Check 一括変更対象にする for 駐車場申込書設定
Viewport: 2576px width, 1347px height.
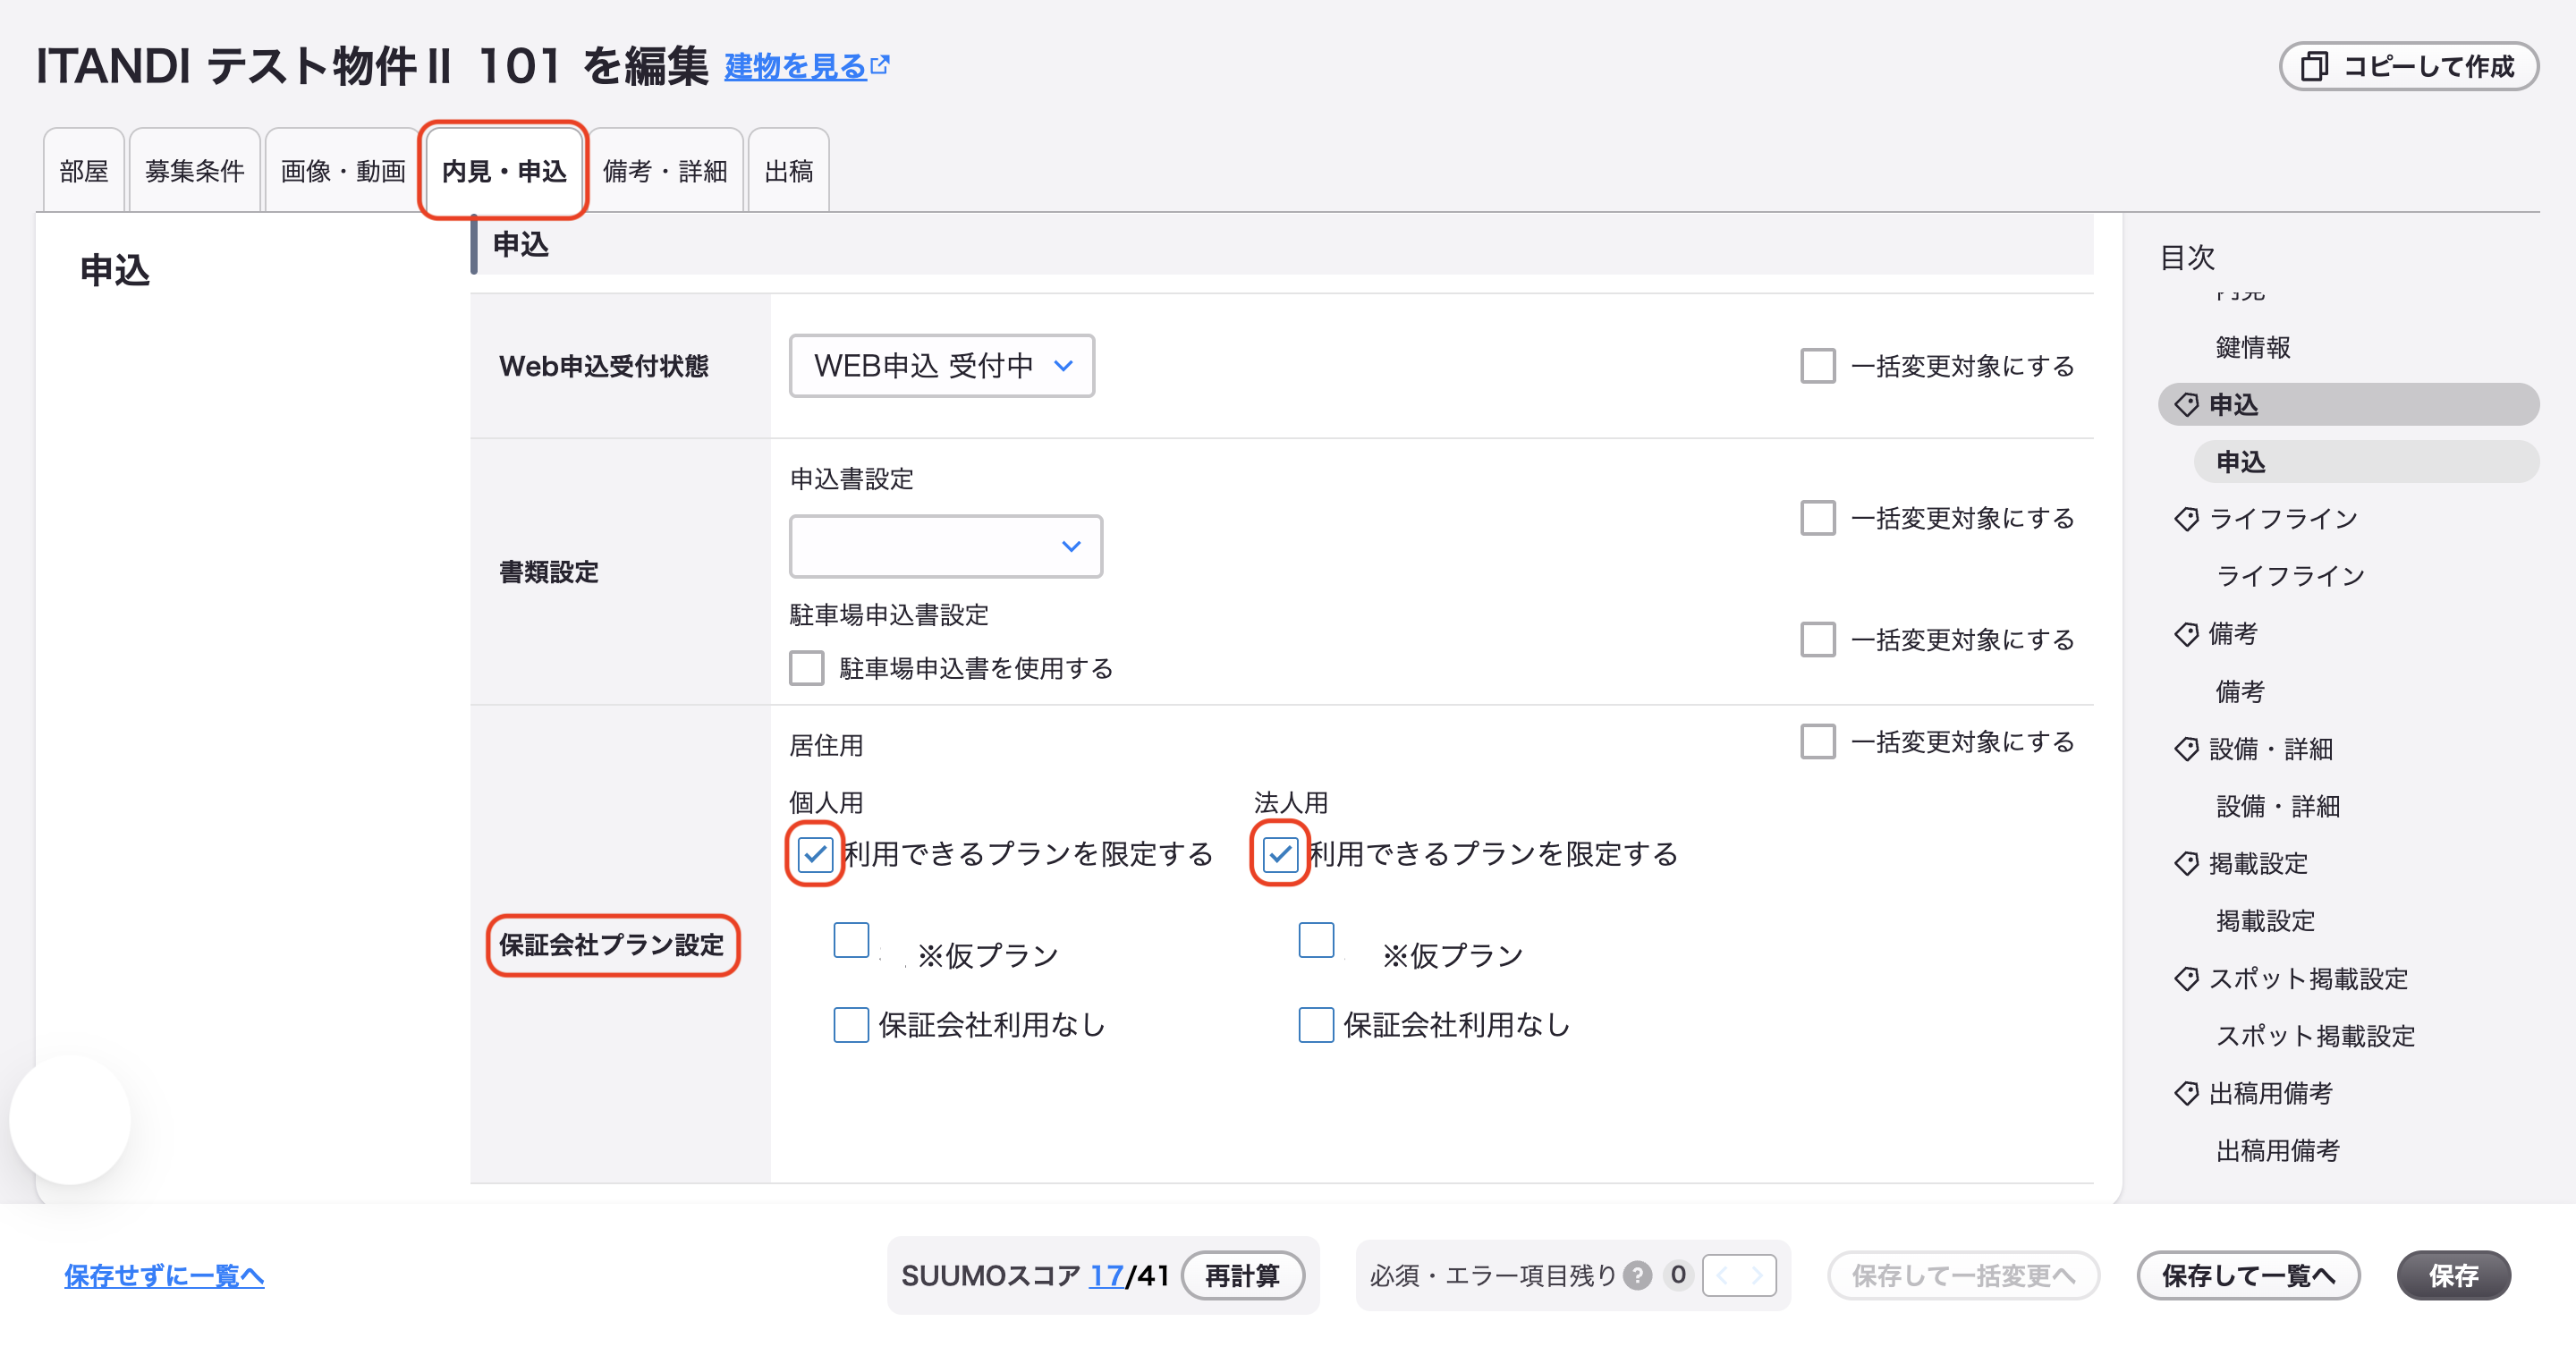1817,639
